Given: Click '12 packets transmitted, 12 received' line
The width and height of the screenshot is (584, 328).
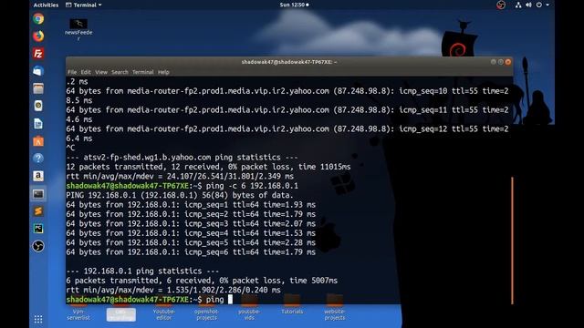Looking at the screenshot, I should [208, 167].
